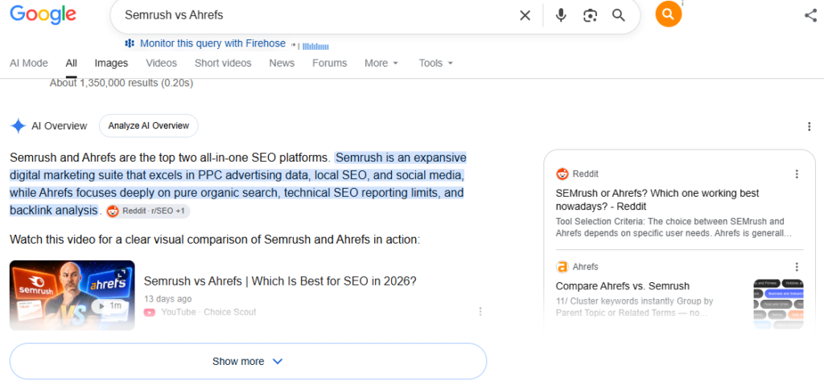Click the Google logo
This screenshot has height=381, width=824.
[43, 14]
